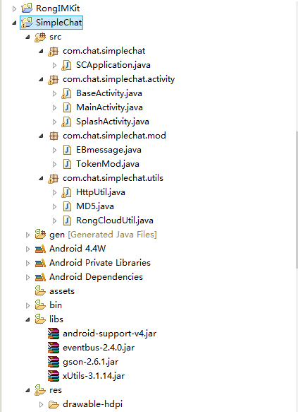
Task: Select eventbus-2.4.0.jar file name
Action: [x=99, y=348]
